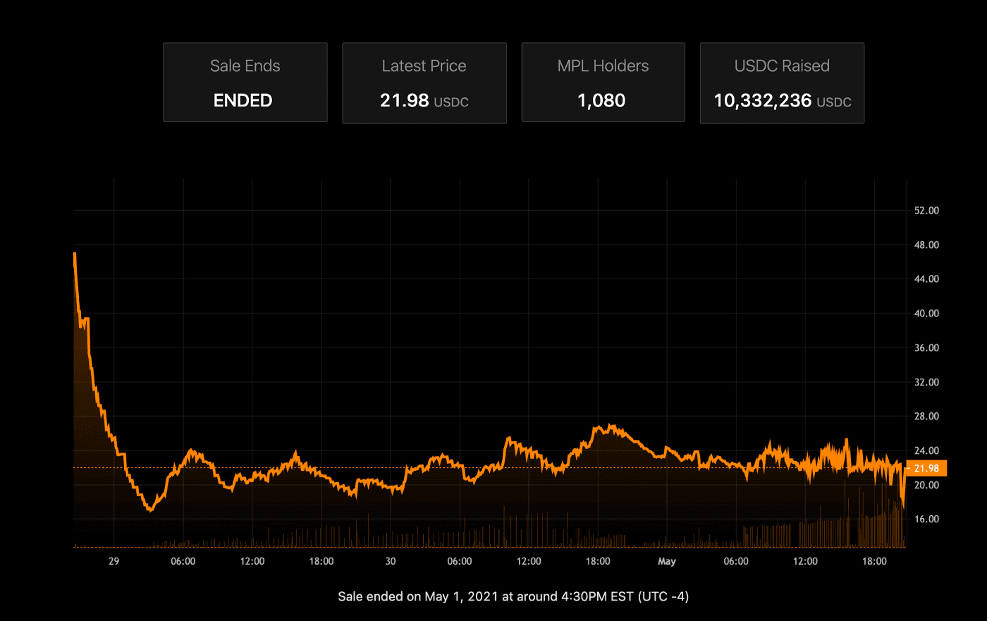Click the dotted current-price line on chart
987x621 pixels.
[x=352, y=467]
